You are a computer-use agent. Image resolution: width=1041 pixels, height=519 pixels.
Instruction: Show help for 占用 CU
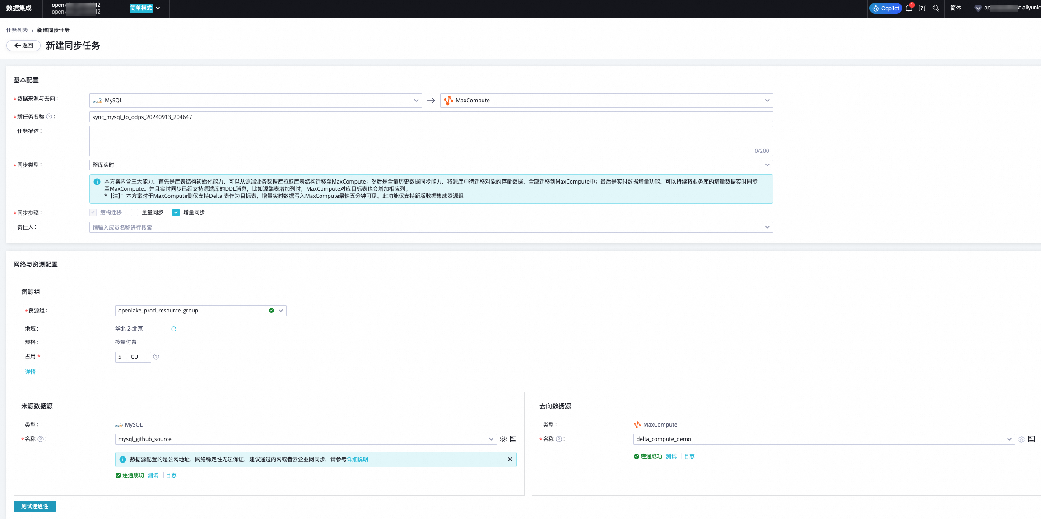156,357
